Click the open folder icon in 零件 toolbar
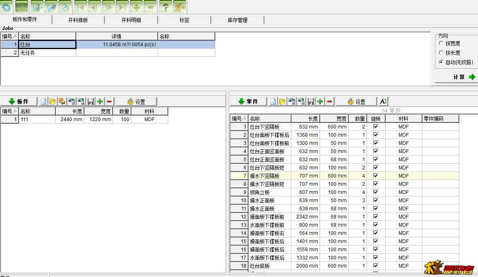This screenshot has width=478, height=277. (282, 101)
